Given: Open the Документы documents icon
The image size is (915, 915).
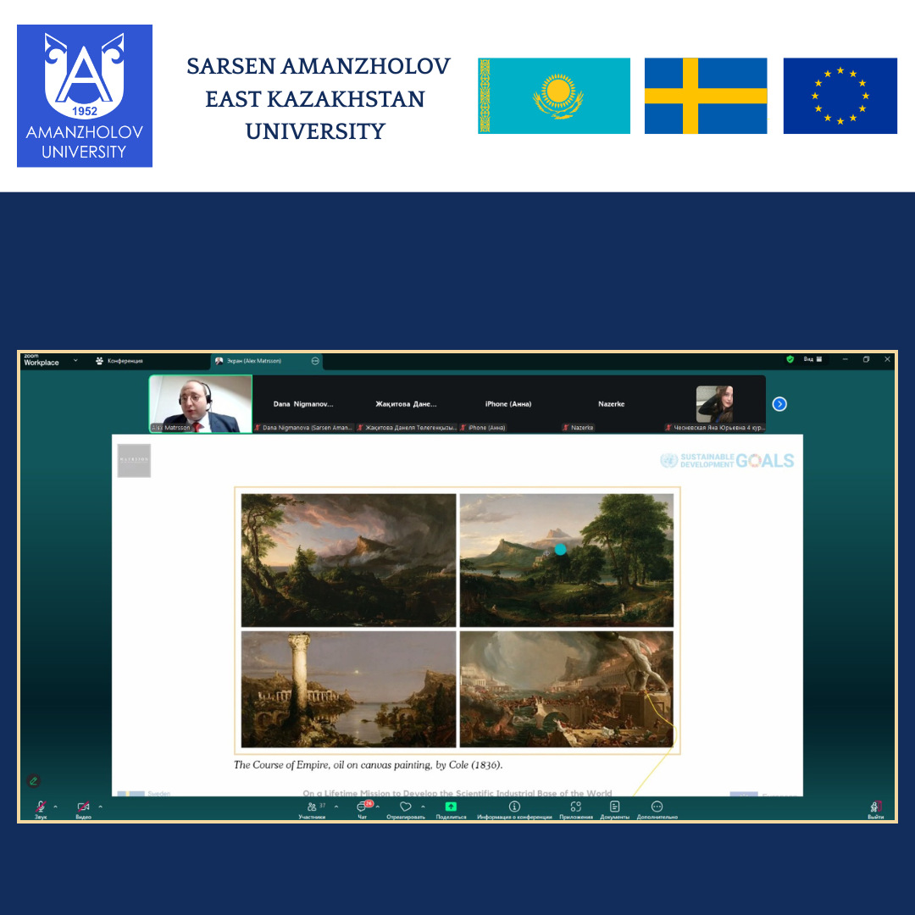Looking at the screenshot, I should point(615,808).
